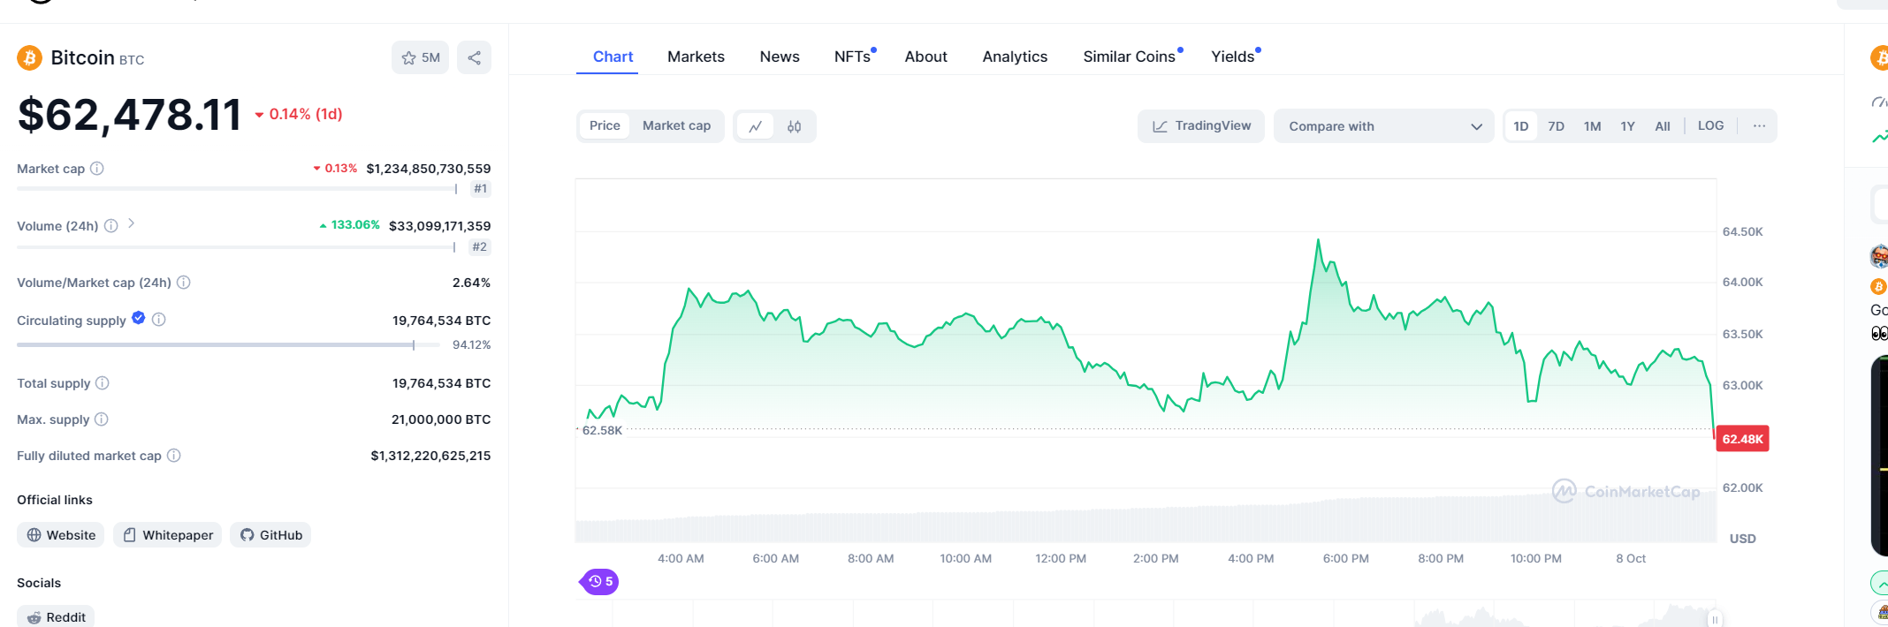The width and height of the screenshot is (1888, 627).
Task: Open the Whitepaper link
Action: click(168, 535)
